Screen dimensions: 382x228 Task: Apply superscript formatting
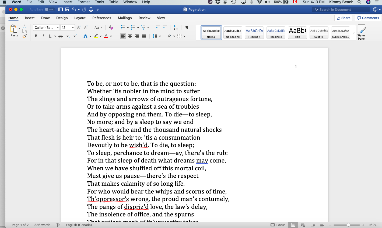coord(75,36)
